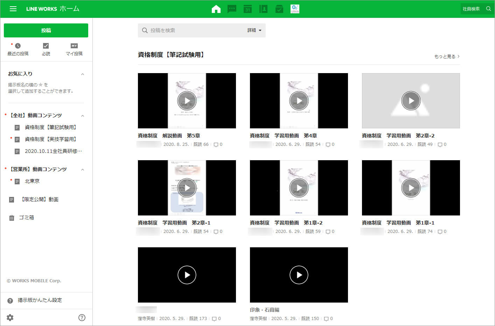
Task: Open the ゴミ箱 trash folder
Action: click(x=26, y=218)
